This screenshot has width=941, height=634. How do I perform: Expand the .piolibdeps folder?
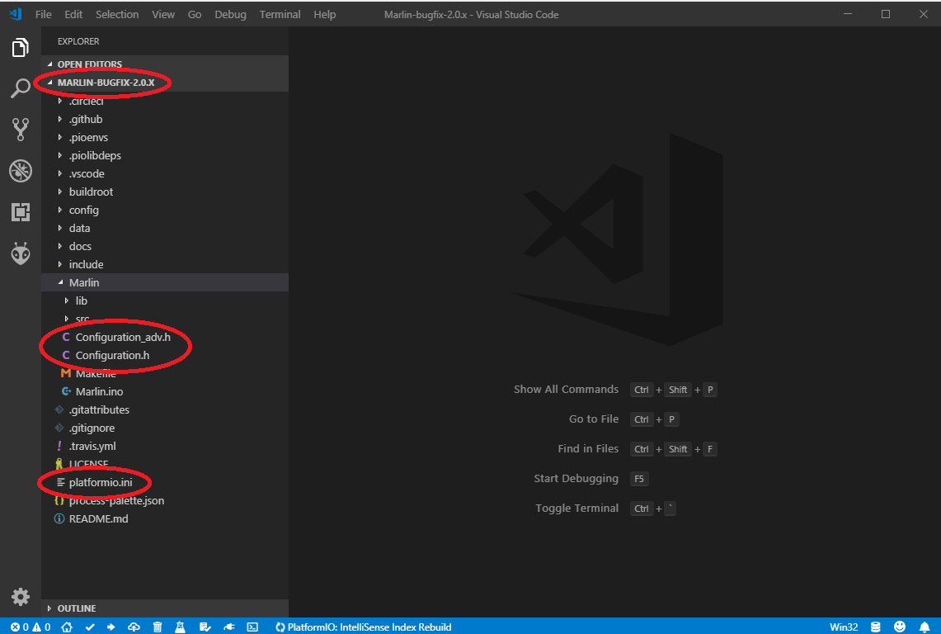(165, 155)
